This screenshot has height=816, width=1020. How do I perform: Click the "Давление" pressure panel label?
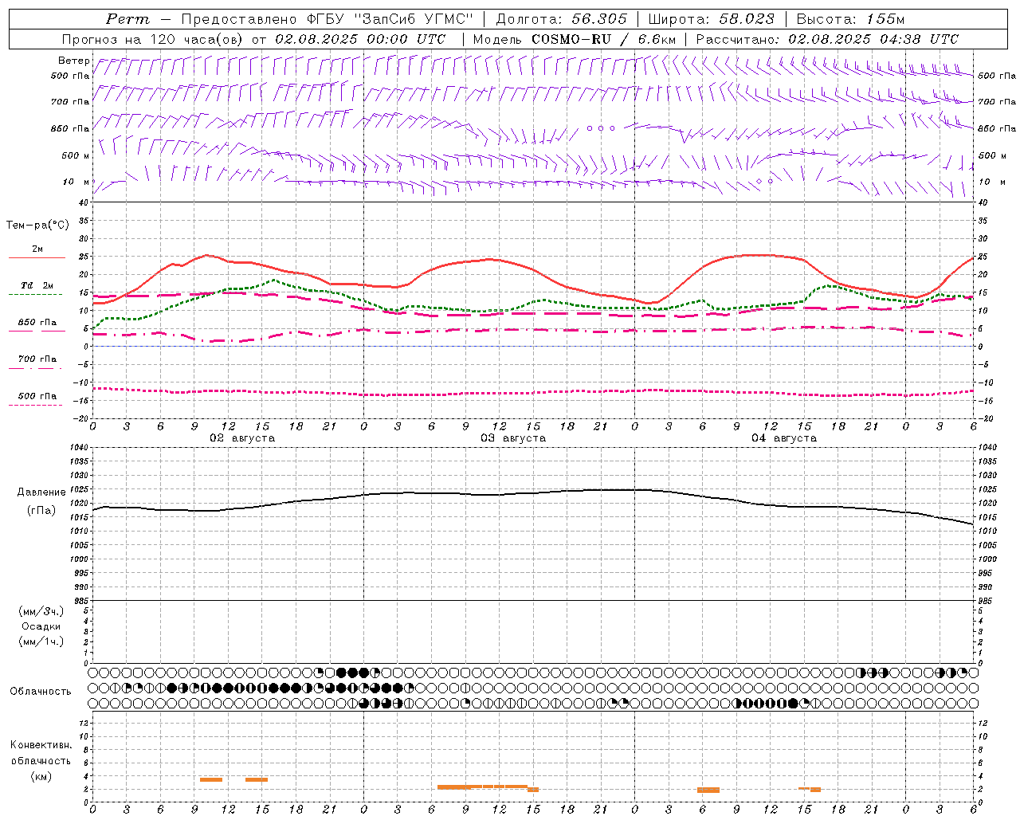[41, 492]
